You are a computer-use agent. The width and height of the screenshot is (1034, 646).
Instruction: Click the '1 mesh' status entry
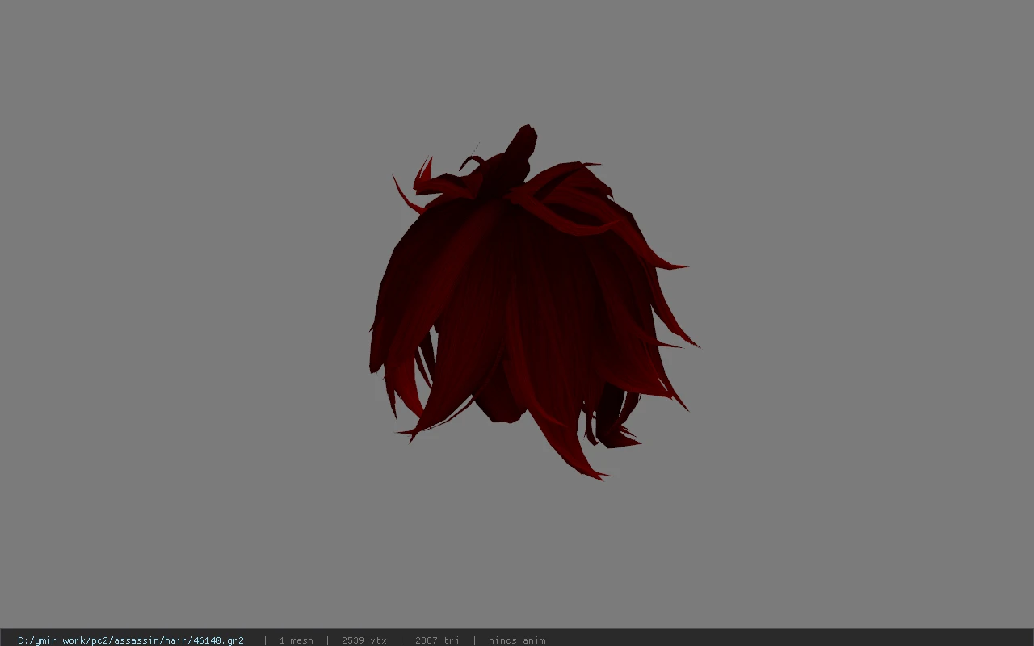[296, 640]
